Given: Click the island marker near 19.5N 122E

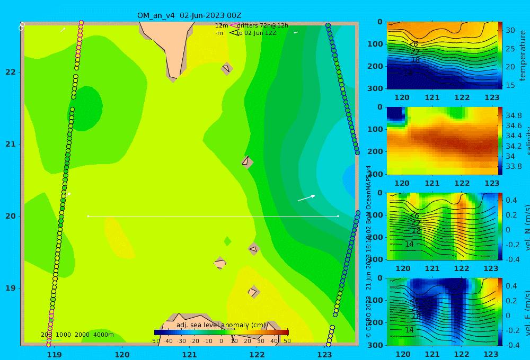Looking at the screenshot, I should [x=253, y=249].
